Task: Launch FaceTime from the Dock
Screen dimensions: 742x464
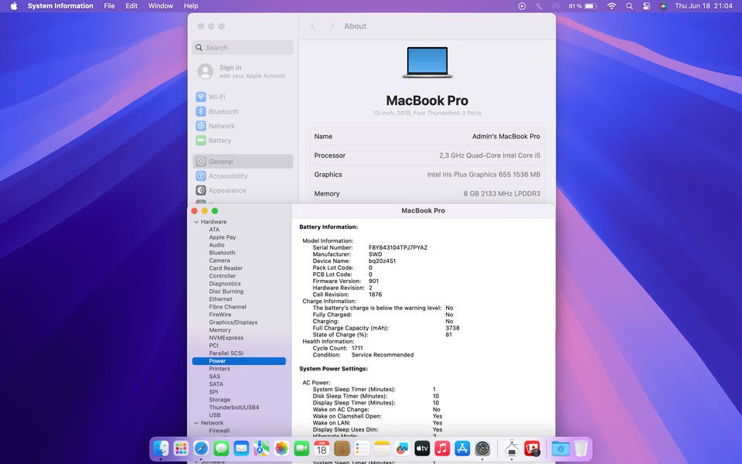Action: pyautogui.click(x=301, y=448)
